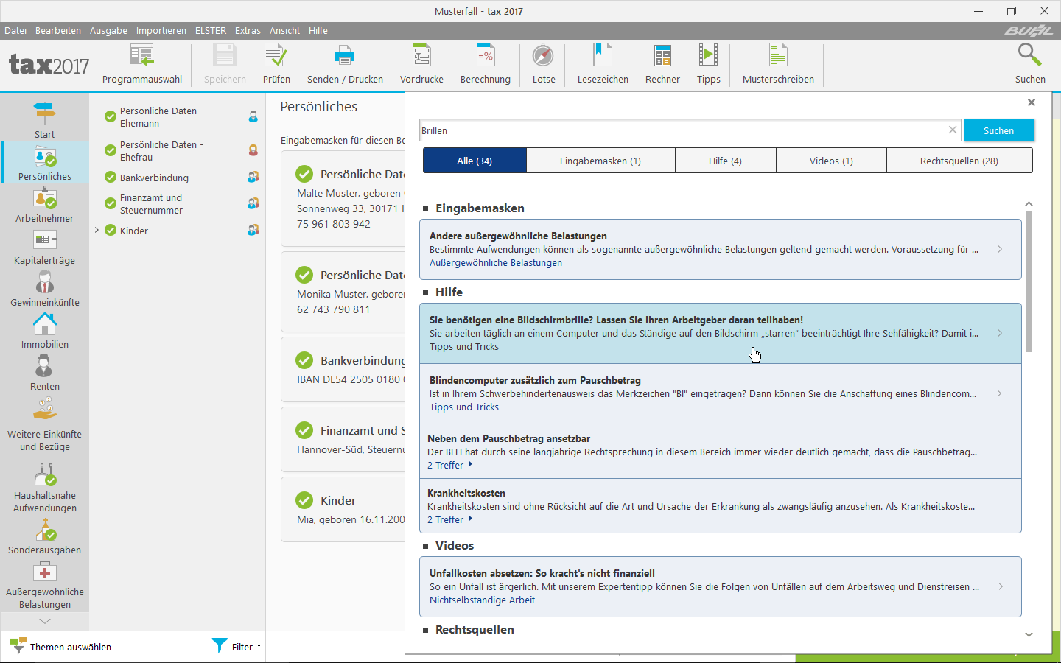The width and height of the screenshot is (1061, 663).
Task: Click the Filter funnel icon
Action: pyautogui.click(x=220, y=645)
